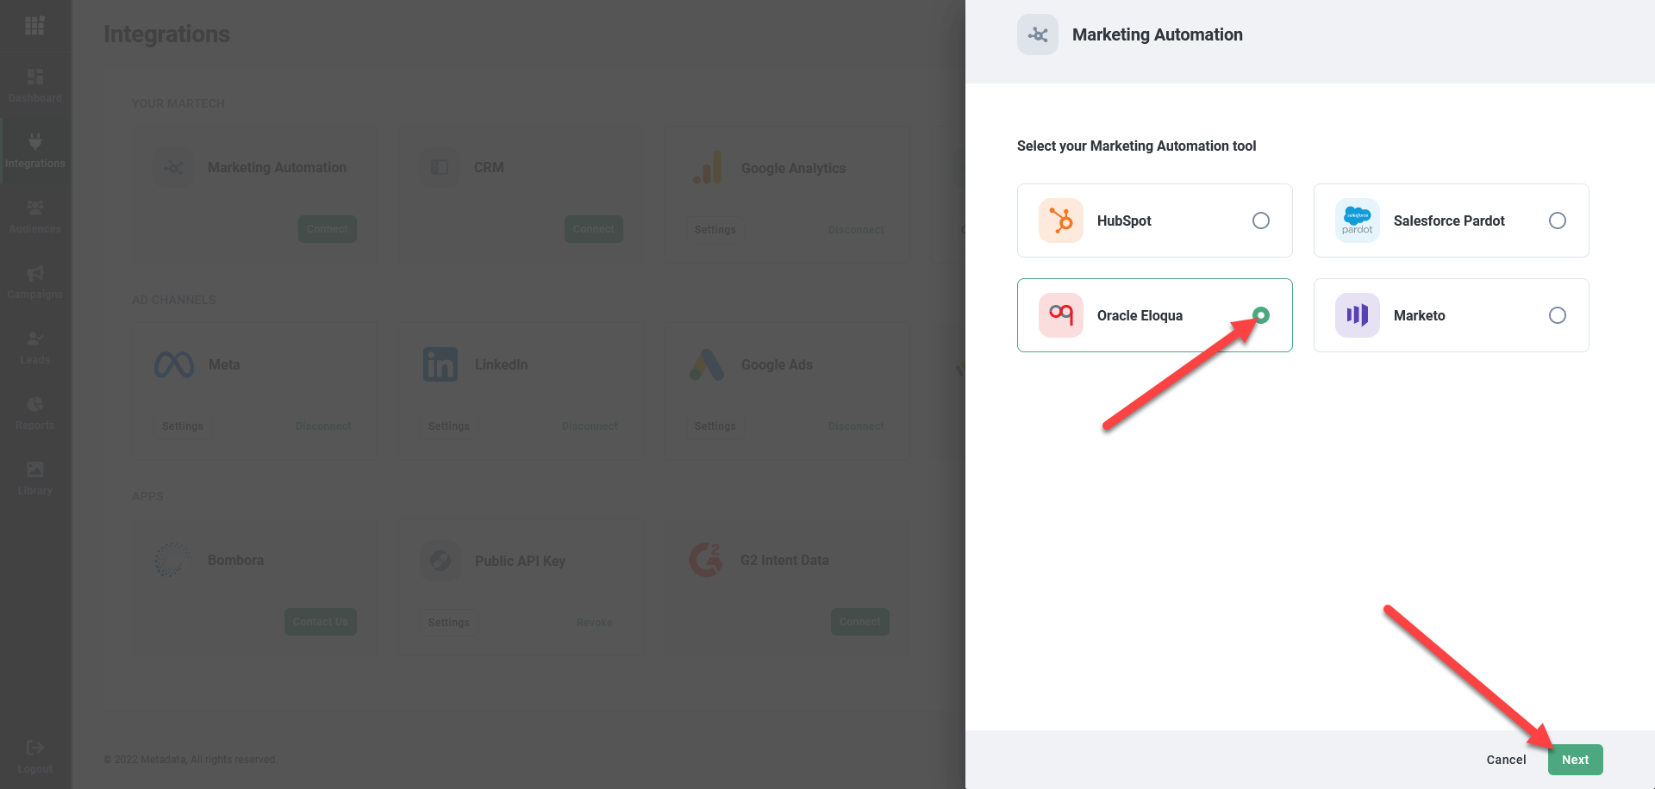This screenshot has height=789, width=1655.
Task: Select the Marketo radio button
Action: tap(1557, 315)
